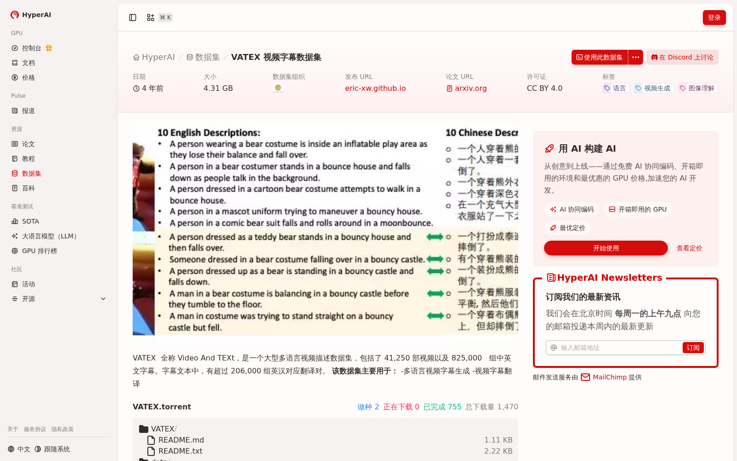Switch theme via 跟随系统 selector
Viewport: 737px width, 461px height.
52,449
